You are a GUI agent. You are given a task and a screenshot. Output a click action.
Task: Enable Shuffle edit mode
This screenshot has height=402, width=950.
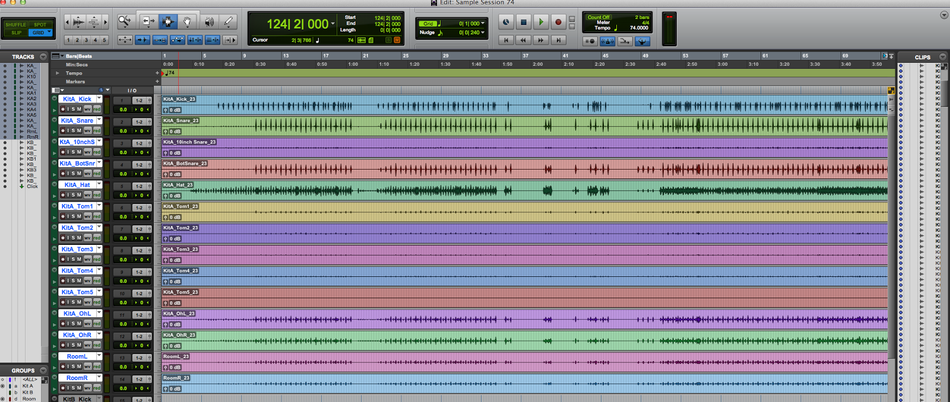click(x=15, y=25)
